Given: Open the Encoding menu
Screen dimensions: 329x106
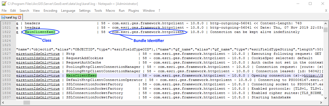Looking at the screenshot, I should tap(50, 11).
